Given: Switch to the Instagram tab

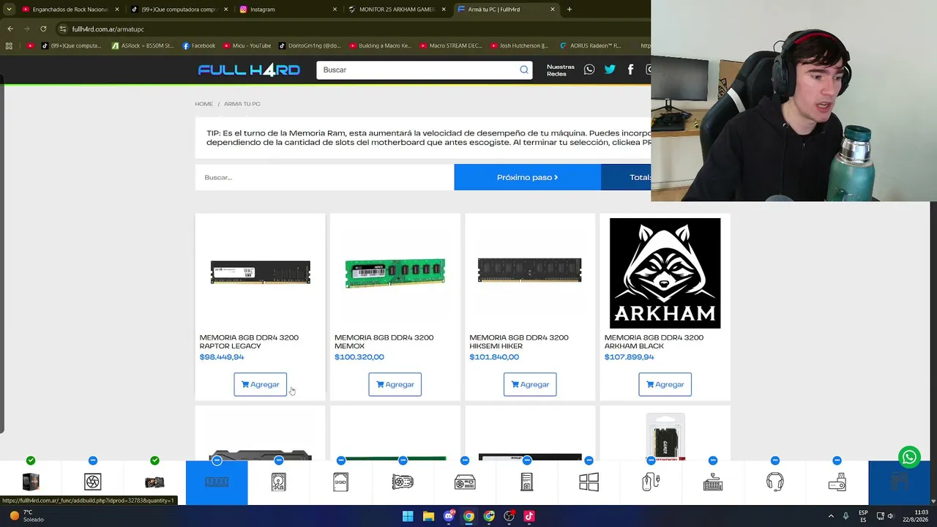Looking at the screenshot, I should 287,10.
